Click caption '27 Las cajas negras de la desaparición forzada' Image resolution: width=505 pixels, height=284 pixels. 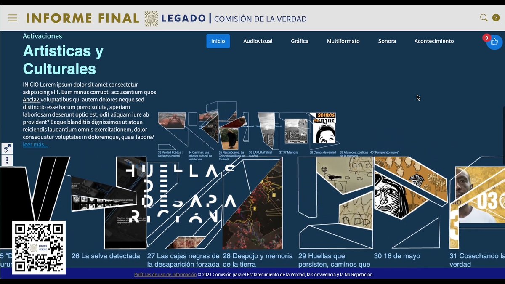tap(183, 260)
